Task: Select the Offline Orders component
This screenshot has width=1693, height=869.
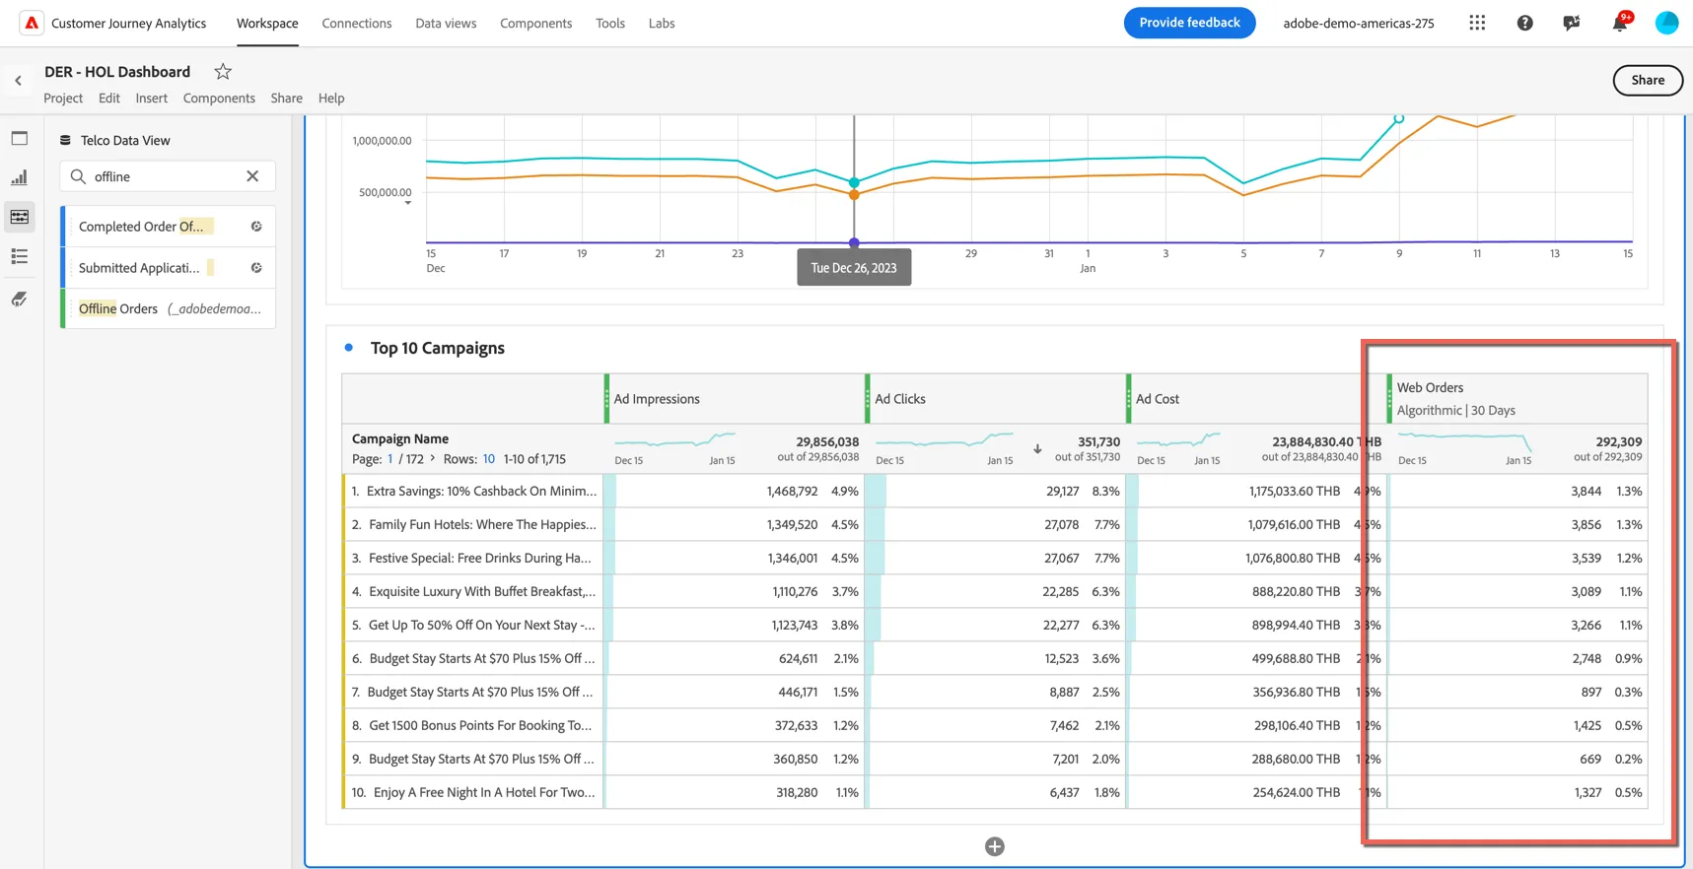Action: (x=169, y=308)
